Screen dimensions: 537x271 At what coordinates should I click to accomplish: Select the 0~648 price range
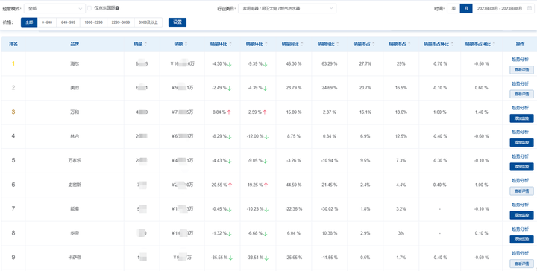[x=47, y=22]
